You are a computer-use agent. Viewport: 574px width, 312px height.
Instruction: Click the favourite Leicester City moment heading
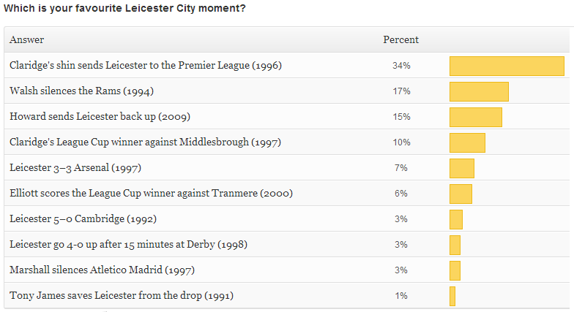pos(124,8)
